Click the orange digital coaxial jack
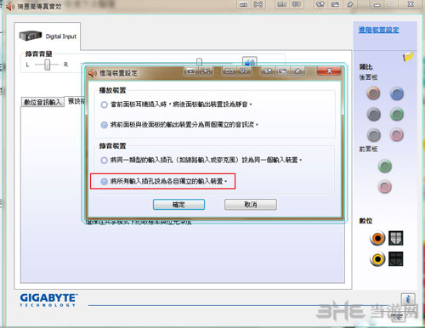 377,238
